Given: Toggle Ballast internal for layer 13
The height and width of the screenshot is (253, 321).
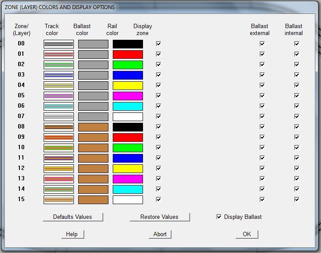Looking at the screenshot, I should point(297,179).
